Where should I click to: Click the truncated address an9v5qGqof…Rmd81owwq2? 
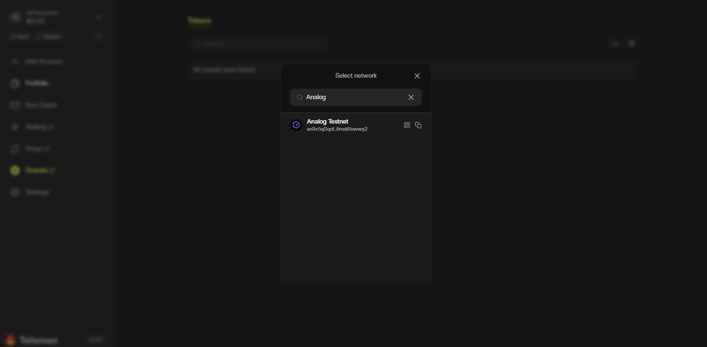click(337, 129)
